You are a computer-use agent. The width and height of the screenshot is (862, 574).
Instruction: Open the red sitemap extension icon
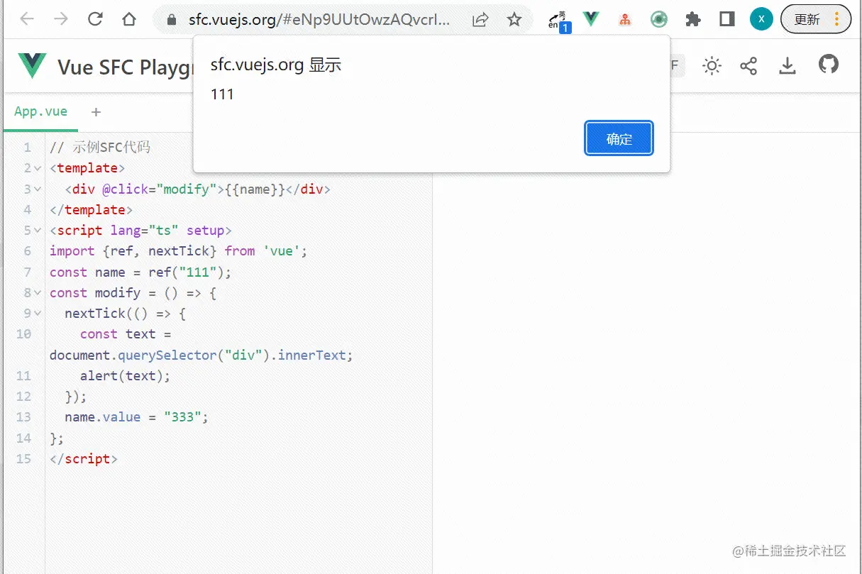(x=625, y=19)
